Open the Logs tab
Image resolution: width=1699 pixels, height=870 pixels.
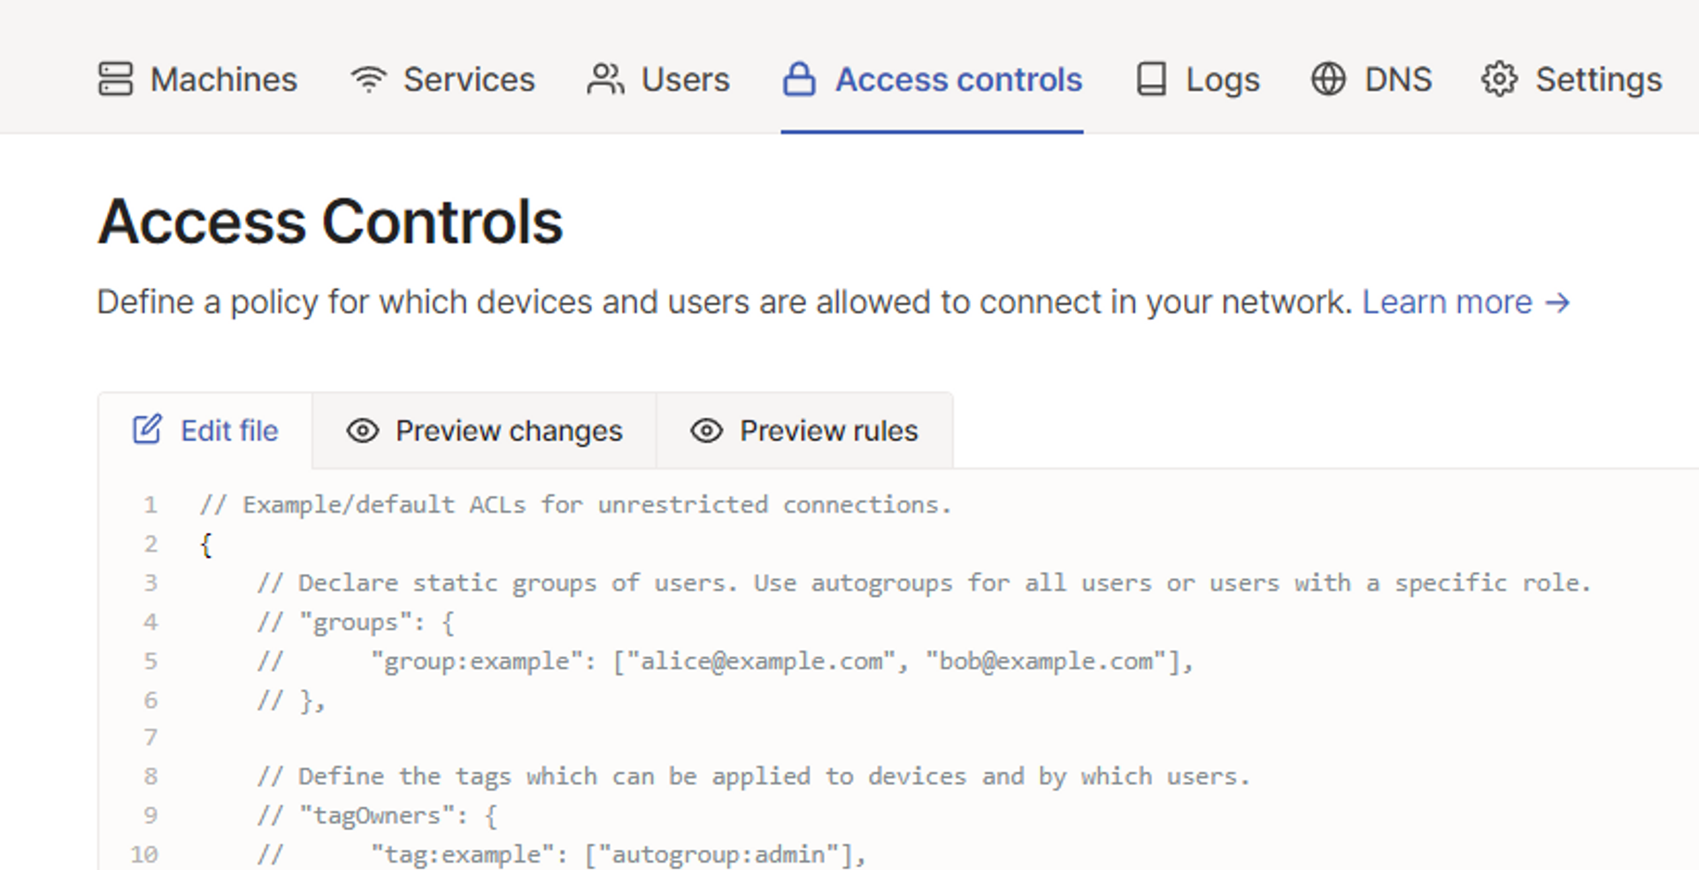pos(1197,80)
